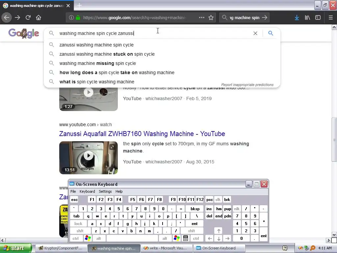Click the Windows start button

pos(15,248)
